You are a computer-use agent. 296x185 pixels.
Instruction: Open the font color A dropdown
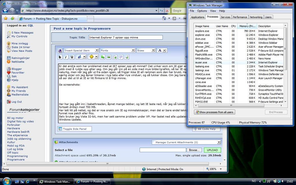click(162, 50)
